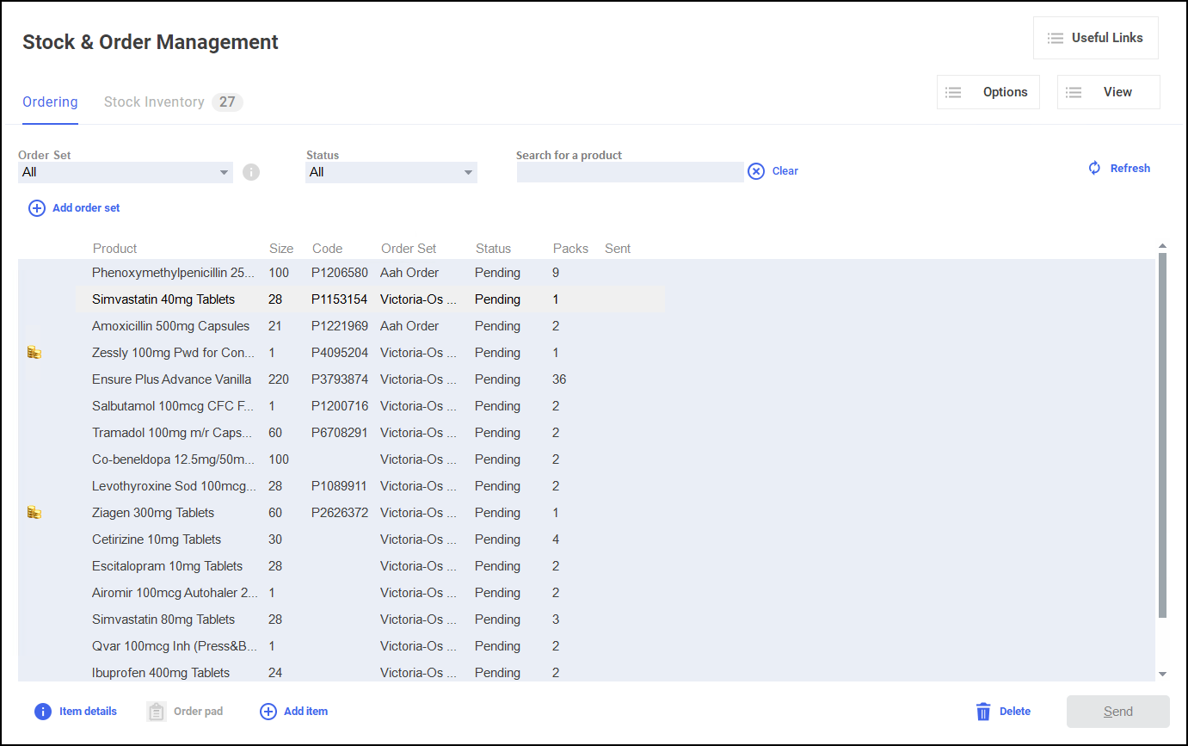Open the Useful Links menu
1188x746 pixels.
coord(1095,38)
